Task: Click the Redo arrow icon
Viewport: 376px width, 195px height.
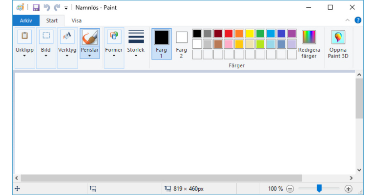Action: (x=57, y=8)
